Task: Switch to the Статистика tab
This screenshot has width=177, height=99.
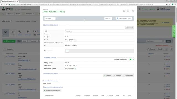Action: click(x=33, y=41)
